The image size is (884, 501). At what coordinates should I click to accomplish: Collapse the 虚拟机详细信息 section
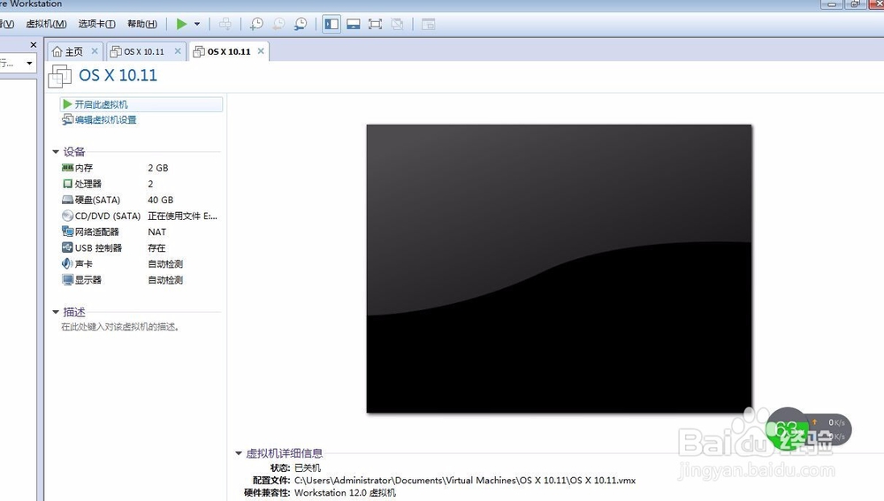coord(239,453)
